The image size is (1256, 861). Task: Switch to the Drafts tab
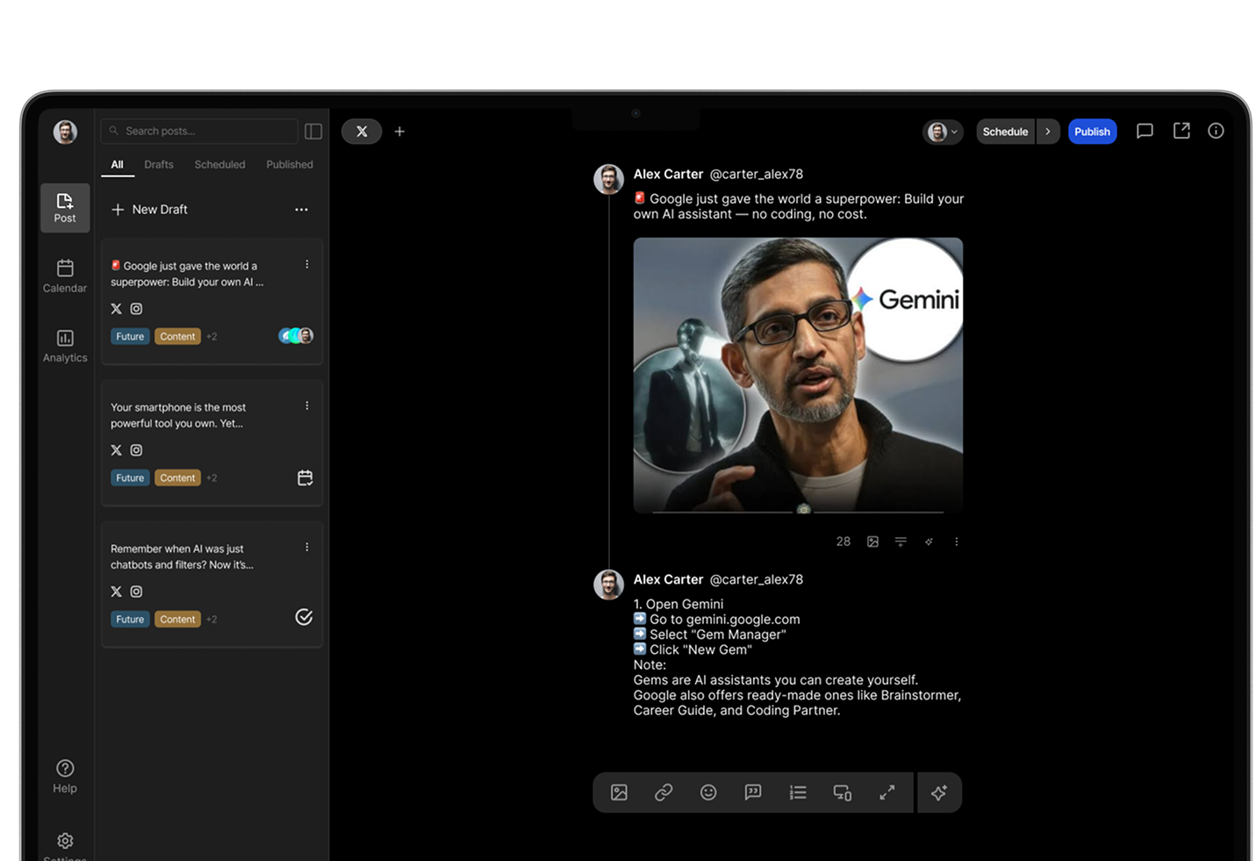(159, 165)
